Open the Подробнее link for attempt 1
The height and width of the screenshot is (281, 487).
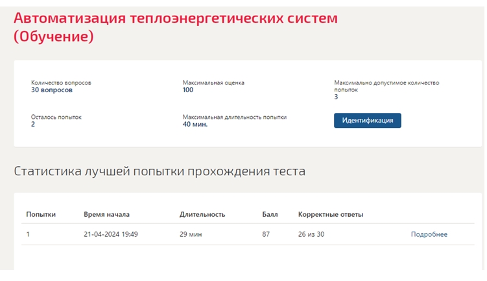pos(429,234)
